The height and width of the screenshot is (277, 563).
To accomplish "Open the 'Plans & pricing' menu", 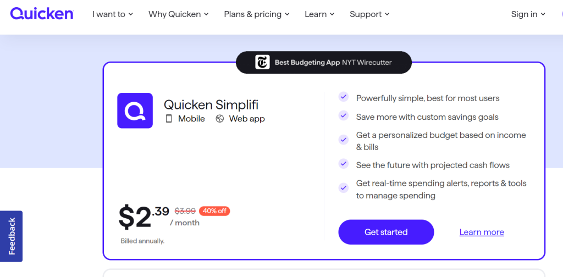I will tap(257, 14).
